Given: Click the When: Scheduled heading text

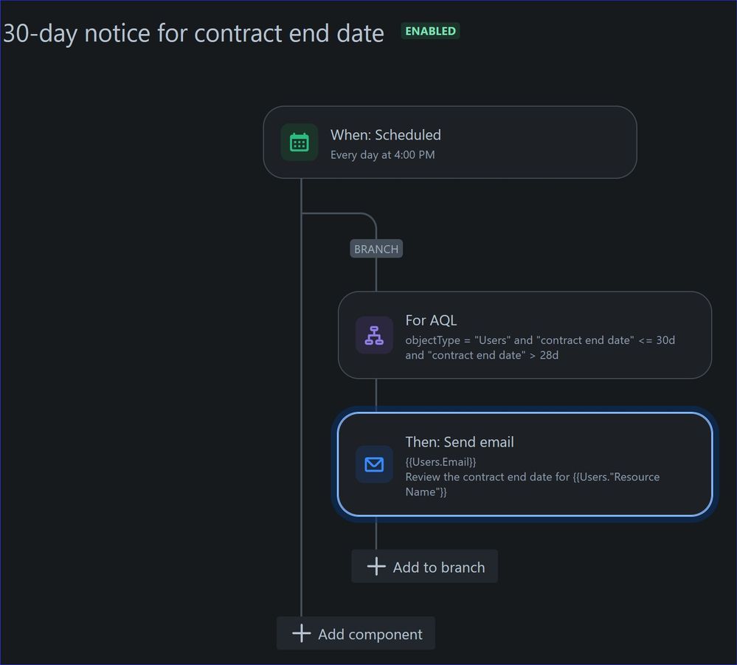Looking at the screenshot, I should pos(385,135).
